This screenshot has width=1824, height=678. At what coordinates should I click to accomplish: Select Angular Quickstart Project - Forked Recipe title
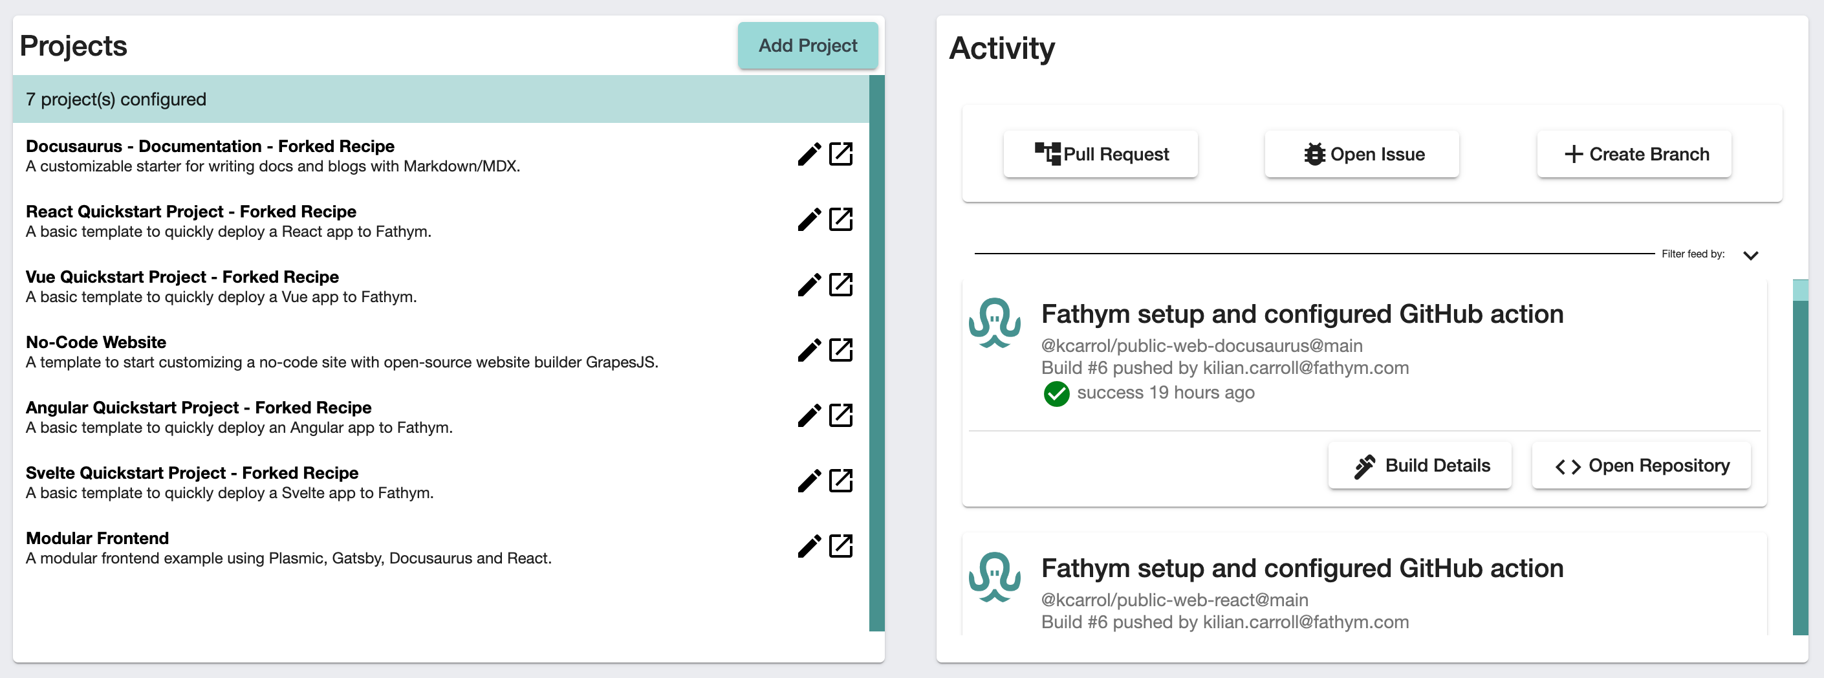click(199, 408)
